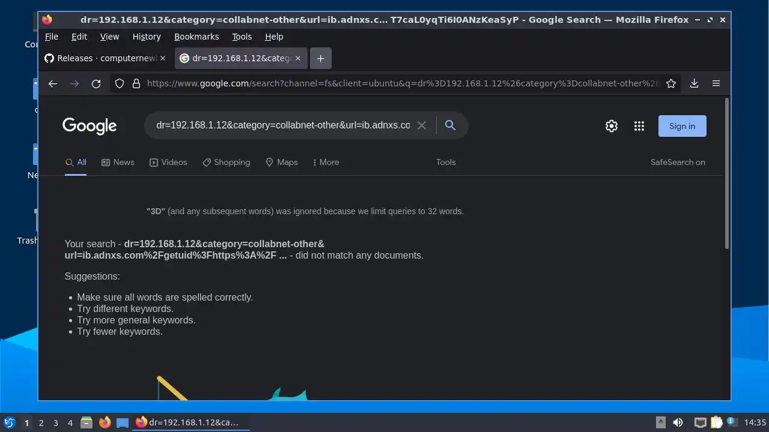Open the File menu

[52, 37]
